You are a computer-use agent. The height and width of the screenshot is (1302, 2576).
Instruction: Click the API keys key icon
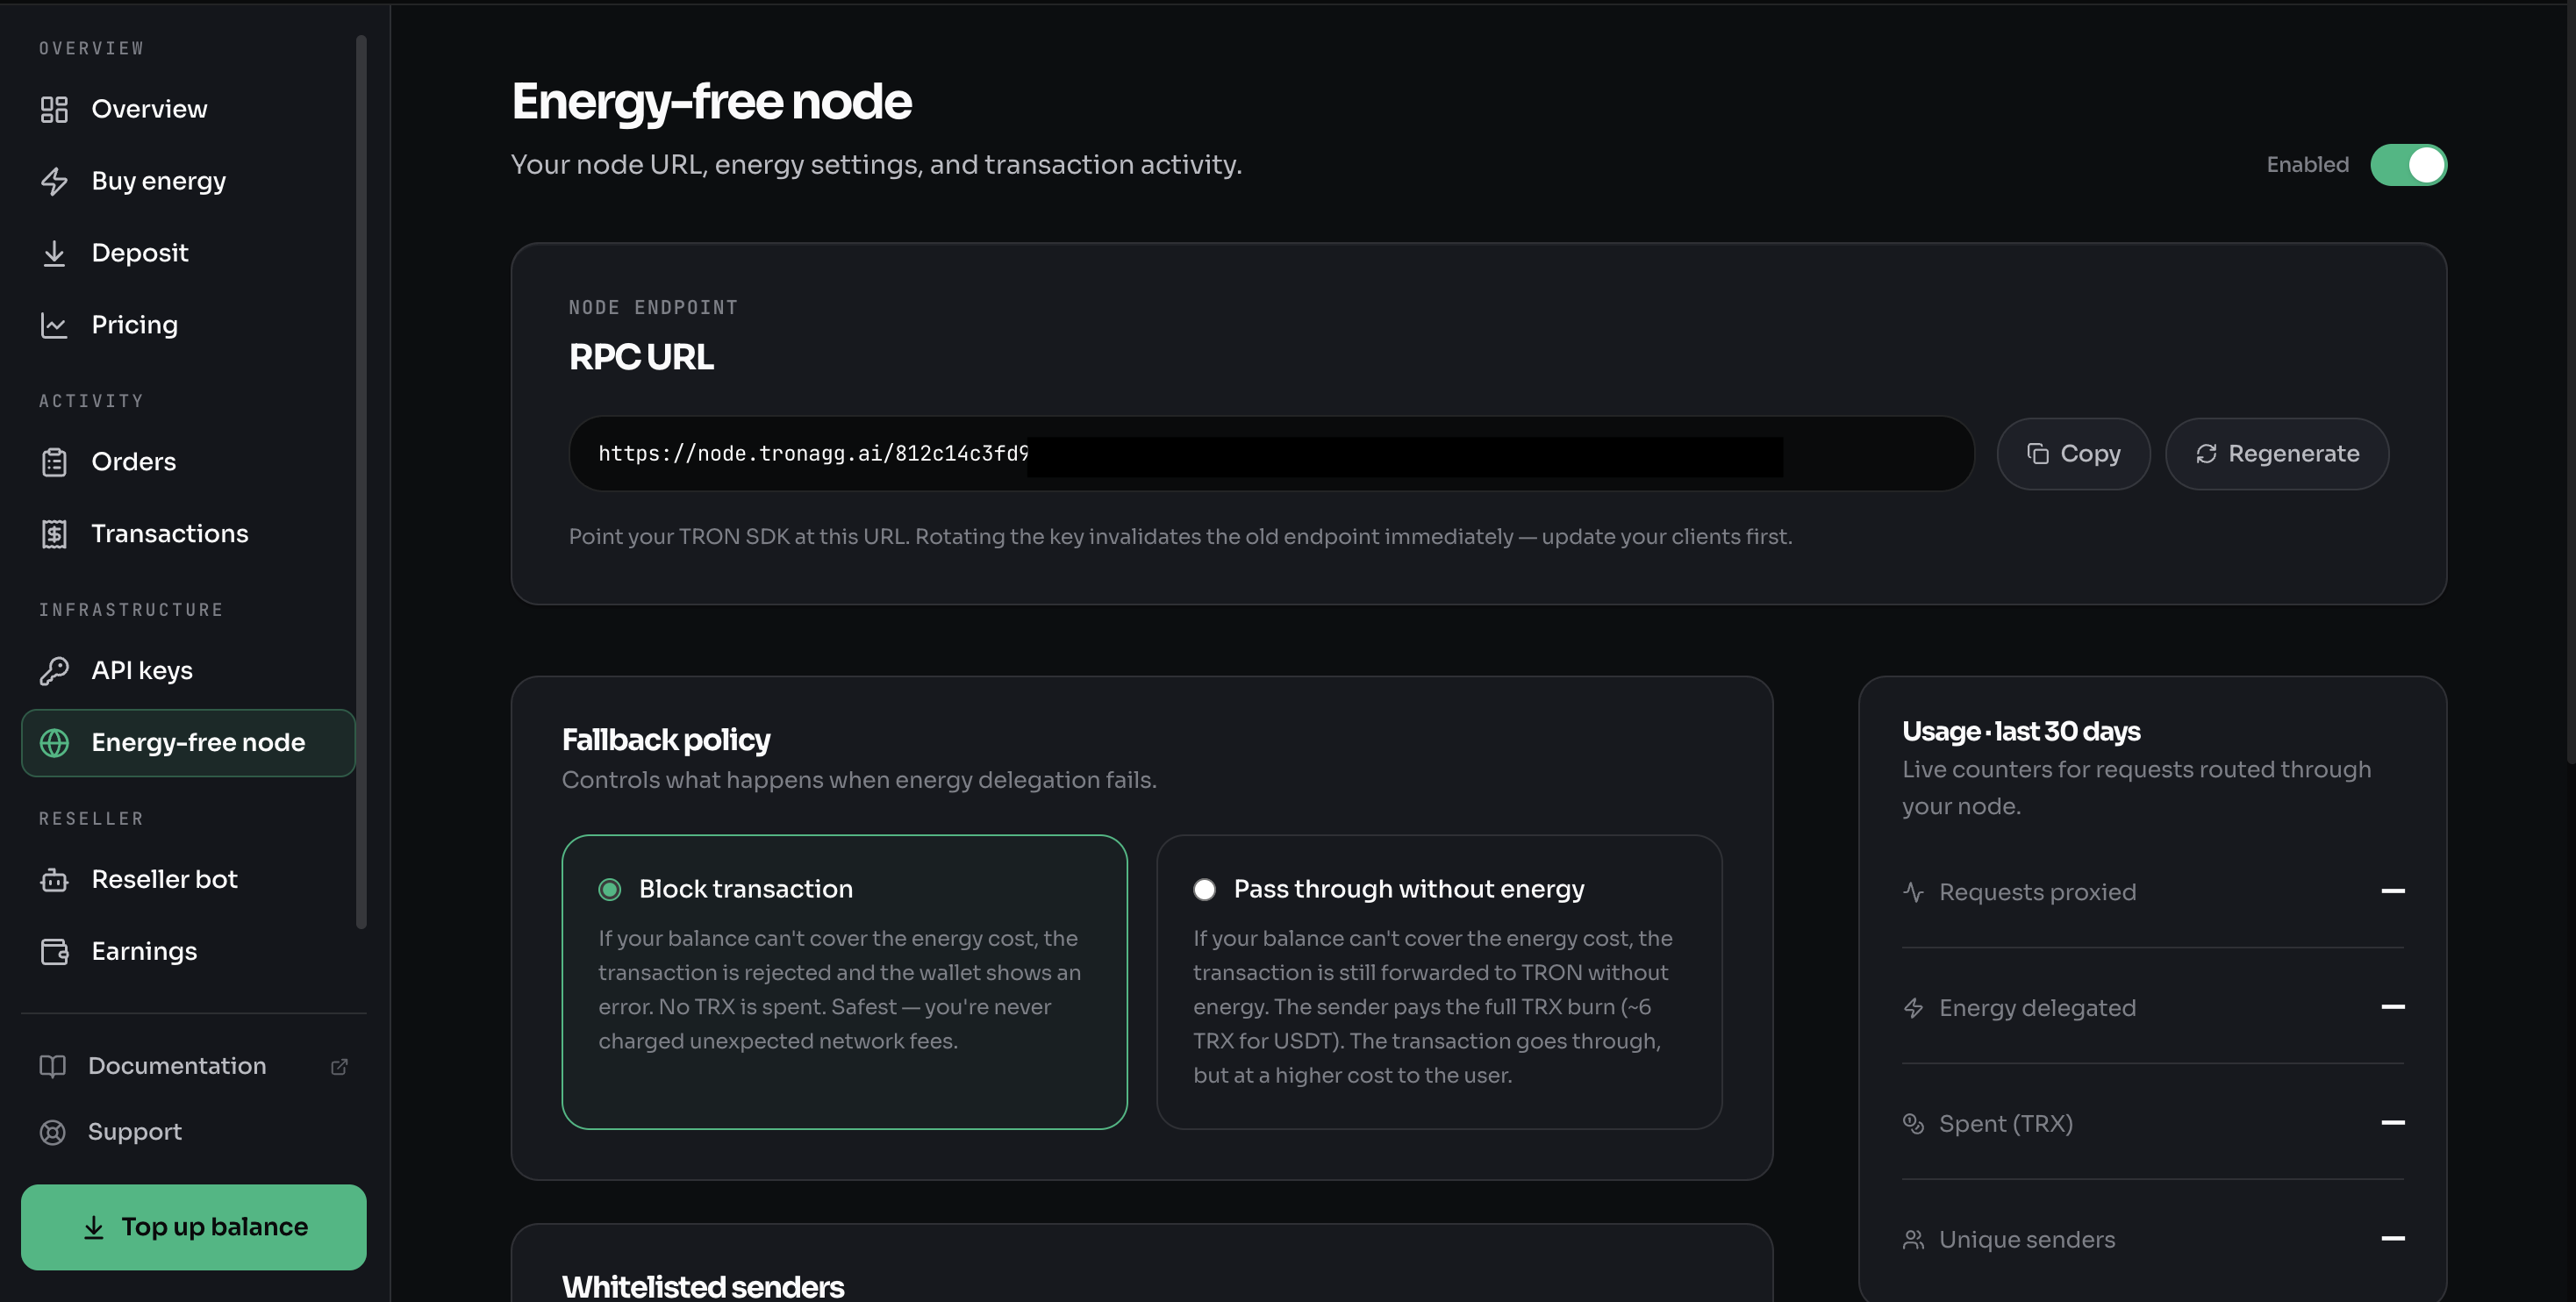point(54,670)
